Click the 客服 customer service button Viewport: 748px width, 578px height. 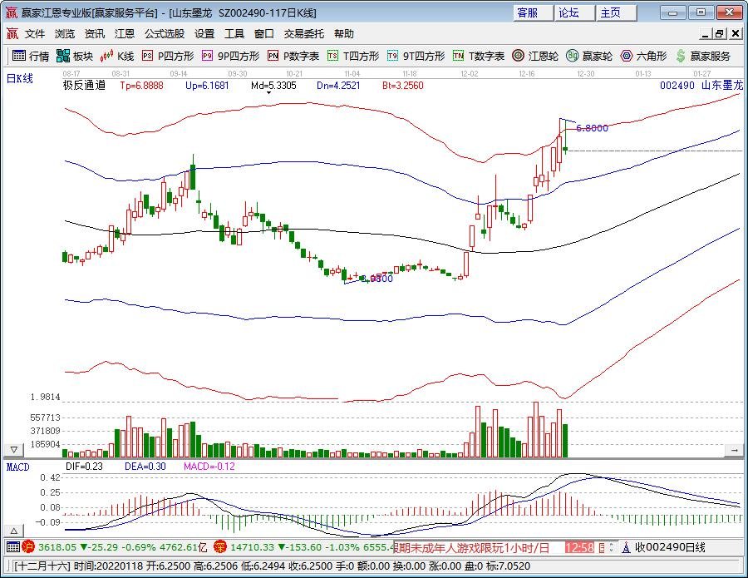point(534,12)
